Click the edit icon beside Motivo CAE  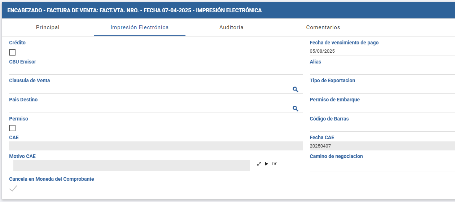(x=274, y=164)
